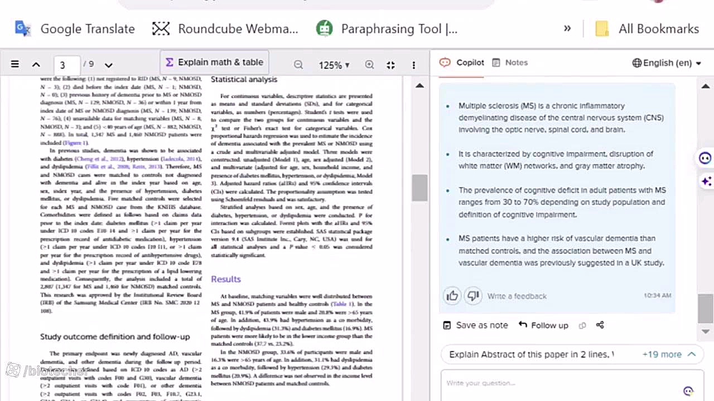This screenshot has height=401, width=714.
Task: Click Follow up on the answer
Action: 543,325
